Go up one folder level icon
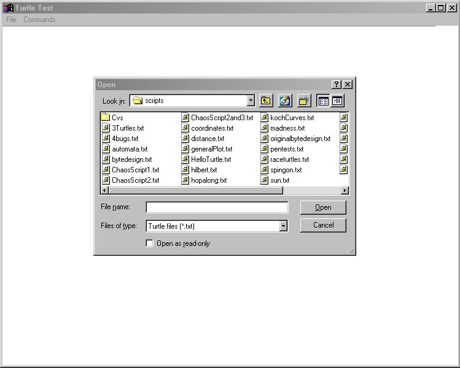460x368 pixels. 266,101
